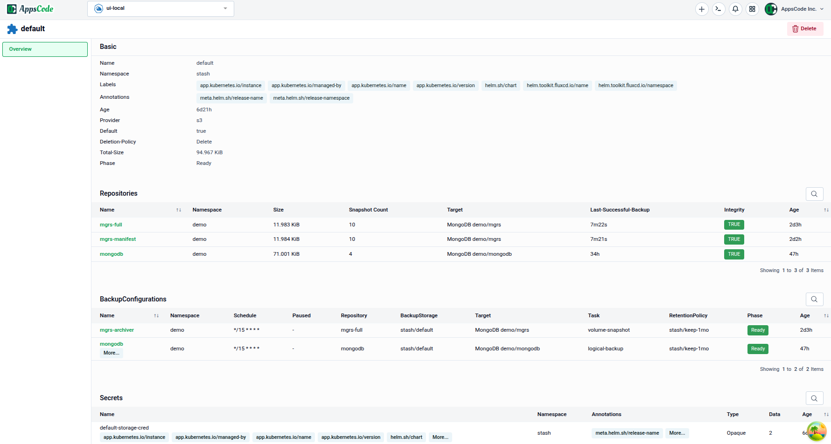Image resolution: width=831 pixels, height=444 pixels.
Task: View notifications via the bell icon
Action: pos(736,9)
